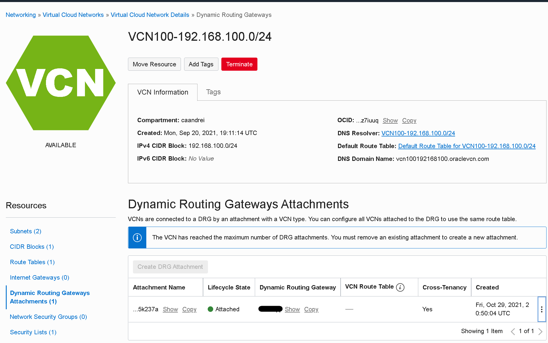Open the DNS Resolver link
The image size is (548, 343).
point(418,133)
